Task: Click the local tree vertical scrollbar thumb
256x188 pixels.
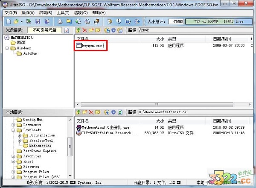Action: tap(70, 146)
